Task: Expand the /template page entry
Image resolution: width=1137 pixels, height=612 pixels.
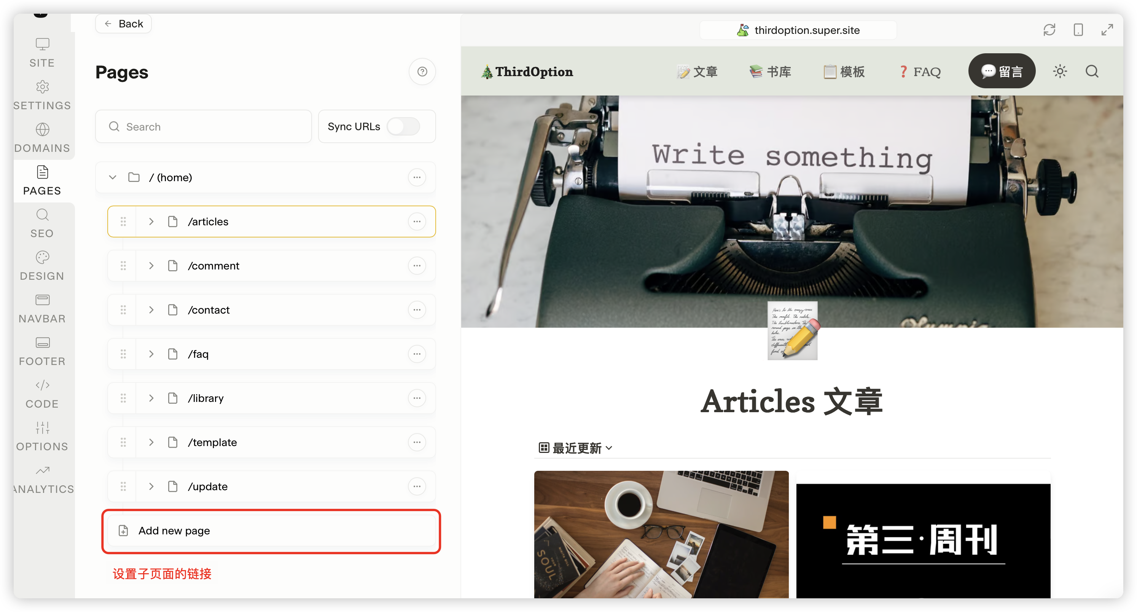Action: [151, 442]
